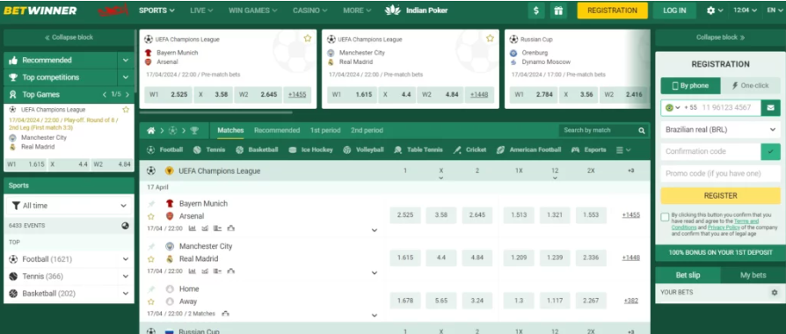Open more sports list dropdown

tap(623, 150)
